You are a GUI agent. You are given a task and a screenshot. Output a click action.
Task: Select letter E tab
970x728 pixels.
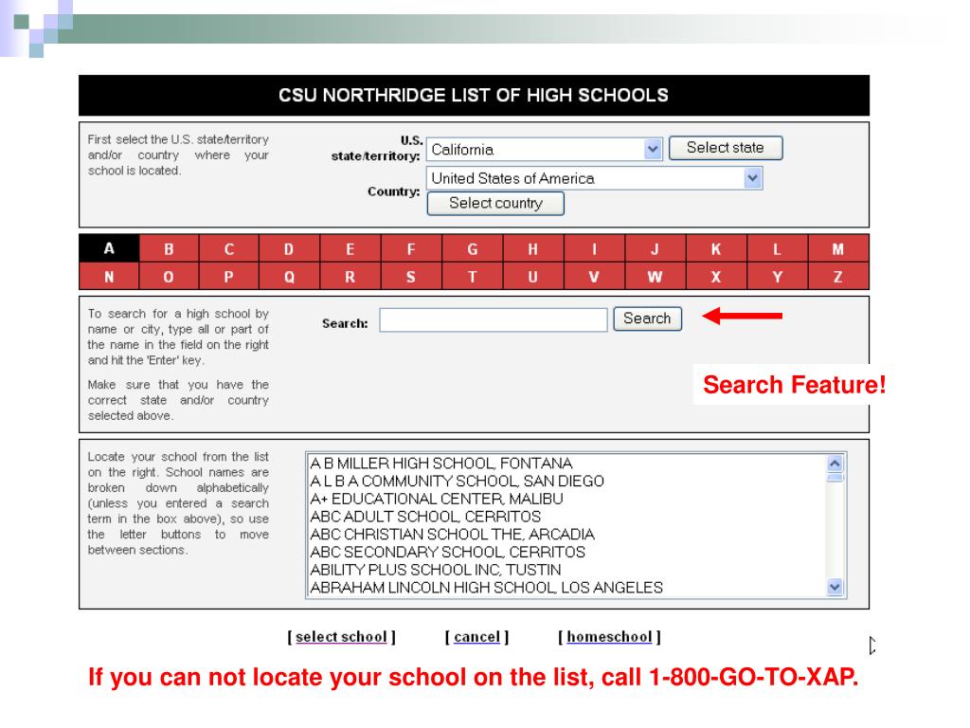[x=350, y=248]
